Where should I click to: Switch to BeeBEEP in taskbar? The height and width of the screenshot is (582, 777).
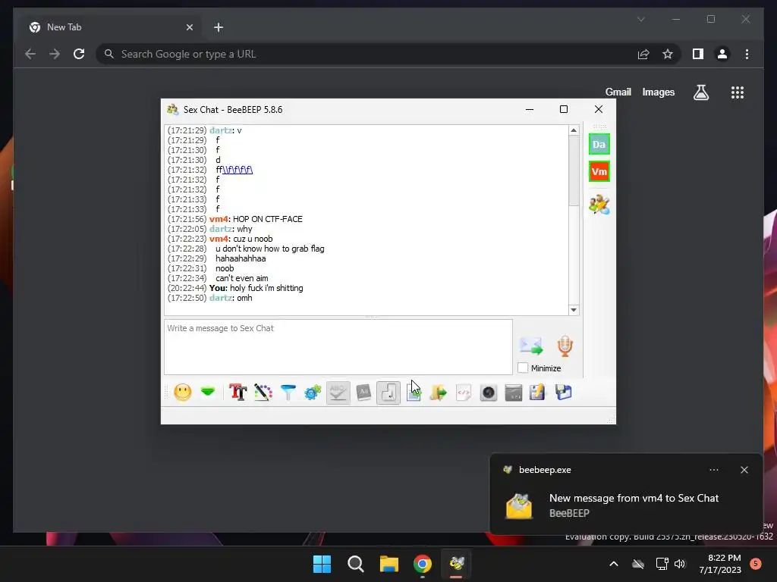click(456, 564)
